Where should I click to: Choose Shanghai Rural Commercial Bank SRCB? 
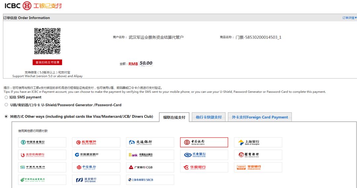150,180
